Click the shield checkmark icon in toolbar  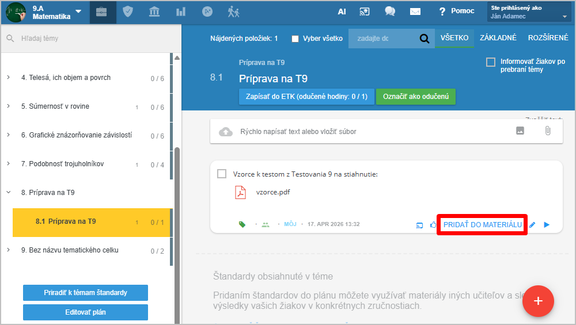(128, 12)
